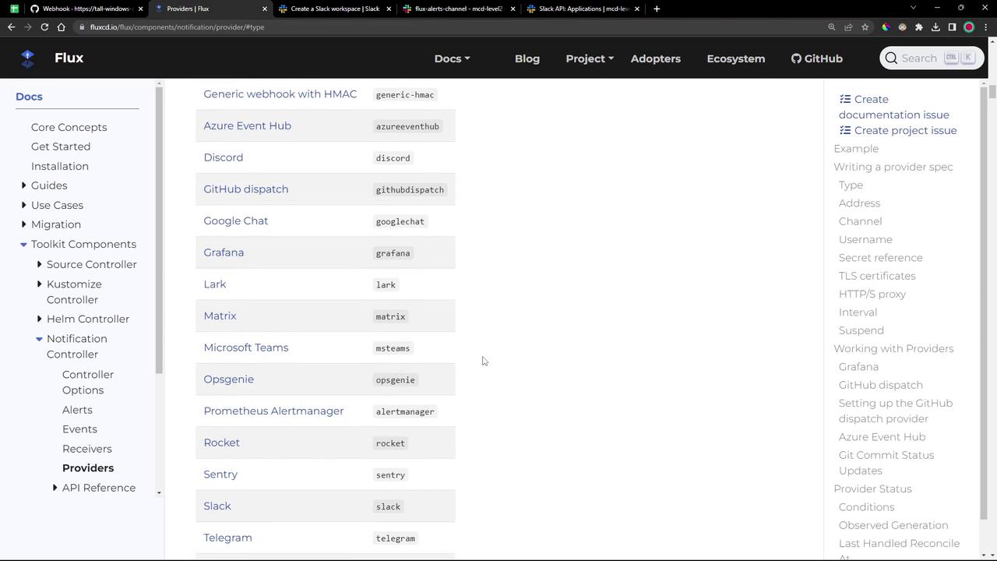Viewport: 997px width, 561px height.
Task: Open Get Started in the sidebar
Action: (61, 146)
